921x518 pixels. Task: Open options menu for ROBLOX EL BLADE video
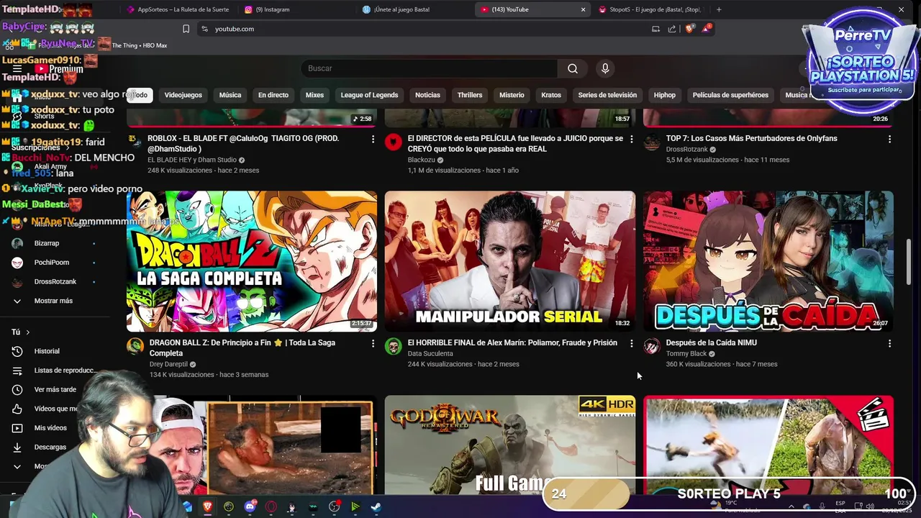coord(373,139)
